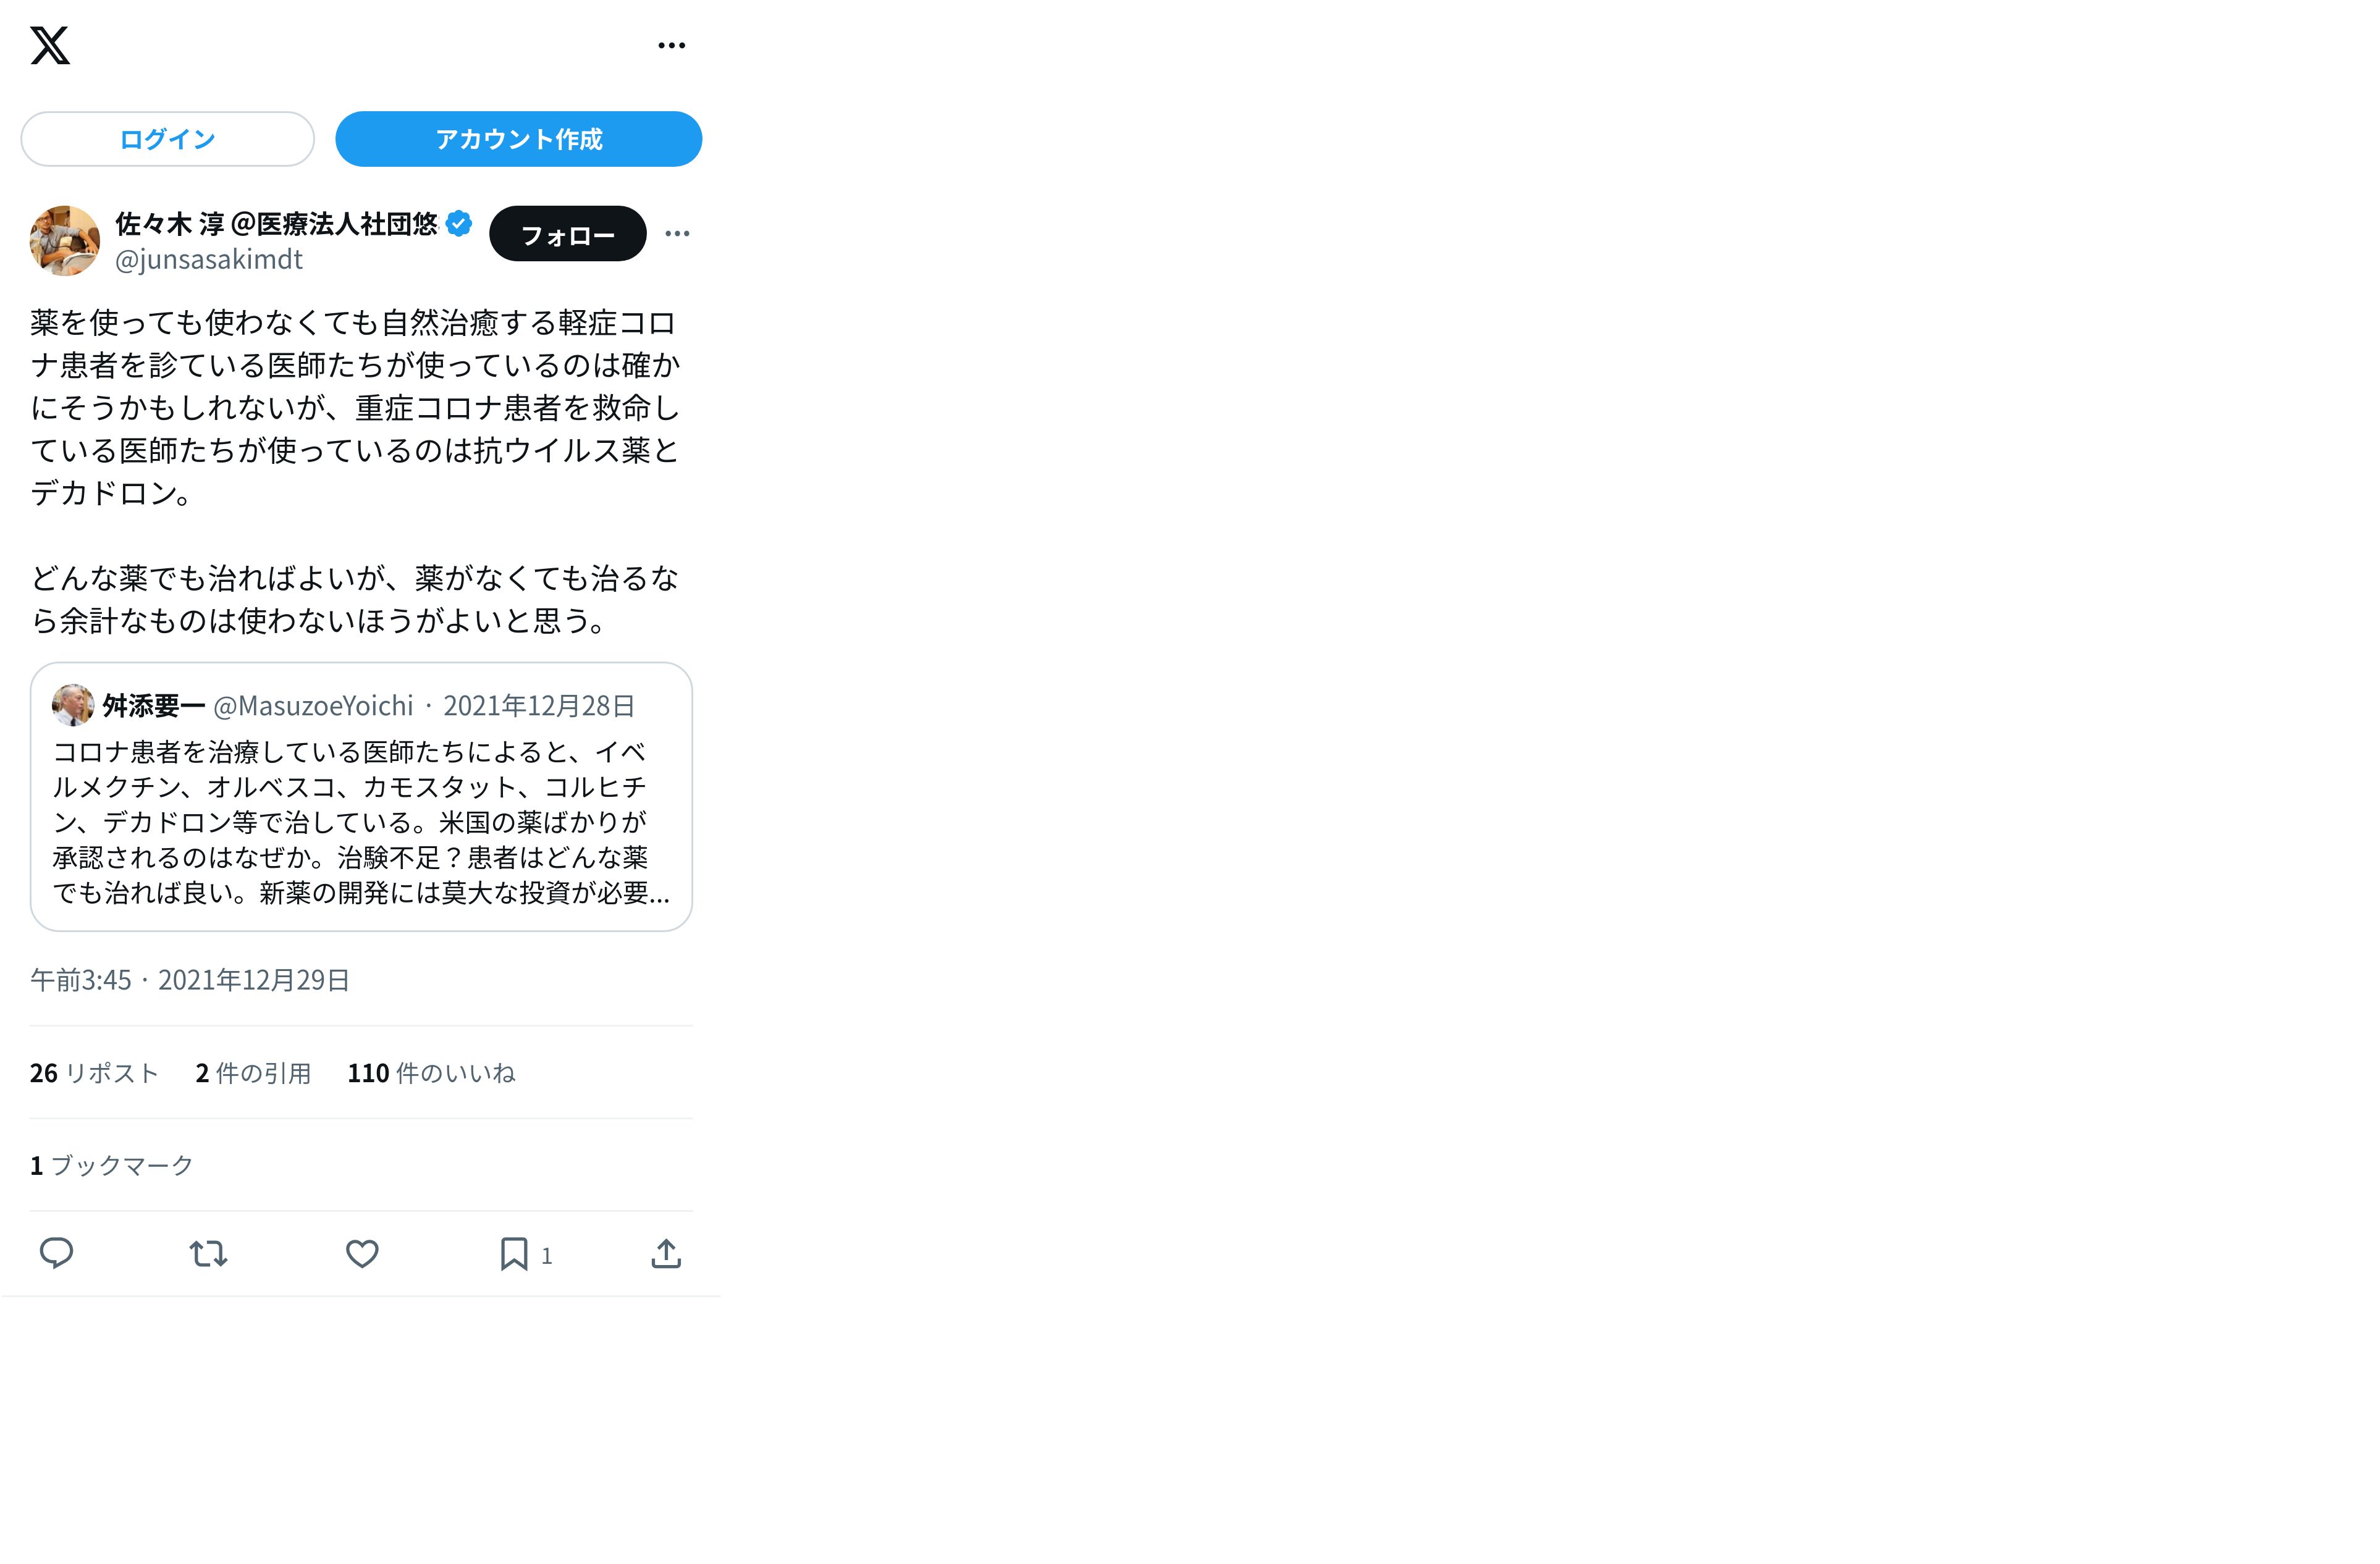Open 佐々木 淳's profile avatar

coord(65,241)
